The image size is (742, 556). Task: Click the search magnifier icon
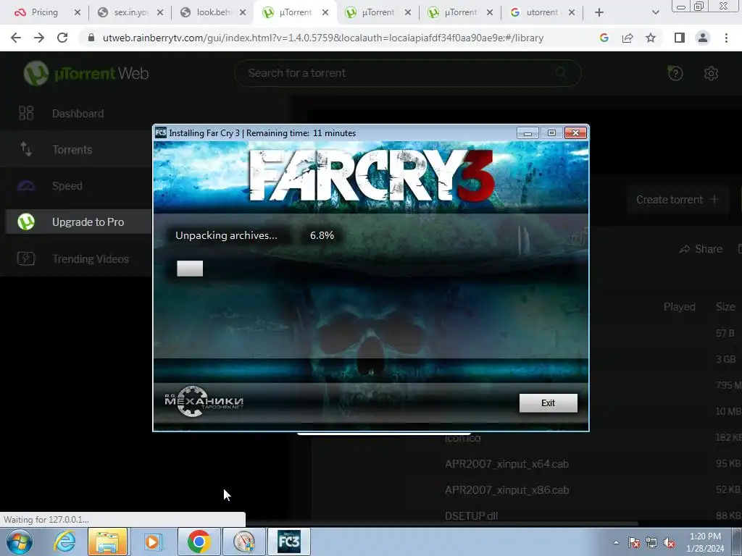[x=561, y=72]
